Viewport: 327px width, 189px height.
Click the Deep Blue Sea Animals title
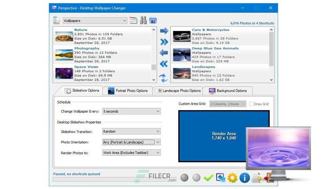[215, 48]
